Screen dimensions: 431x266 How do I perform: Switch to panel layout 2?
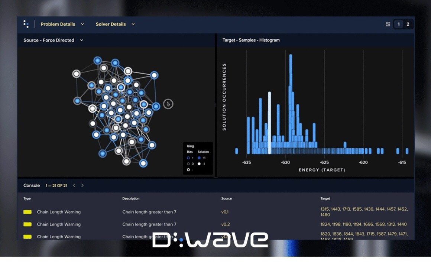tap(408, 24)
